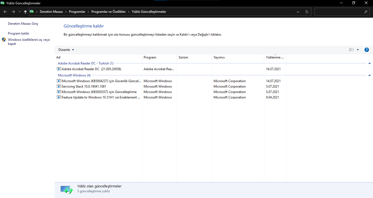The height and width of the screenshot is (198, 373).
Task: Expand chevron after Denetim Masası breadcrumb
Action: point(66,12)
